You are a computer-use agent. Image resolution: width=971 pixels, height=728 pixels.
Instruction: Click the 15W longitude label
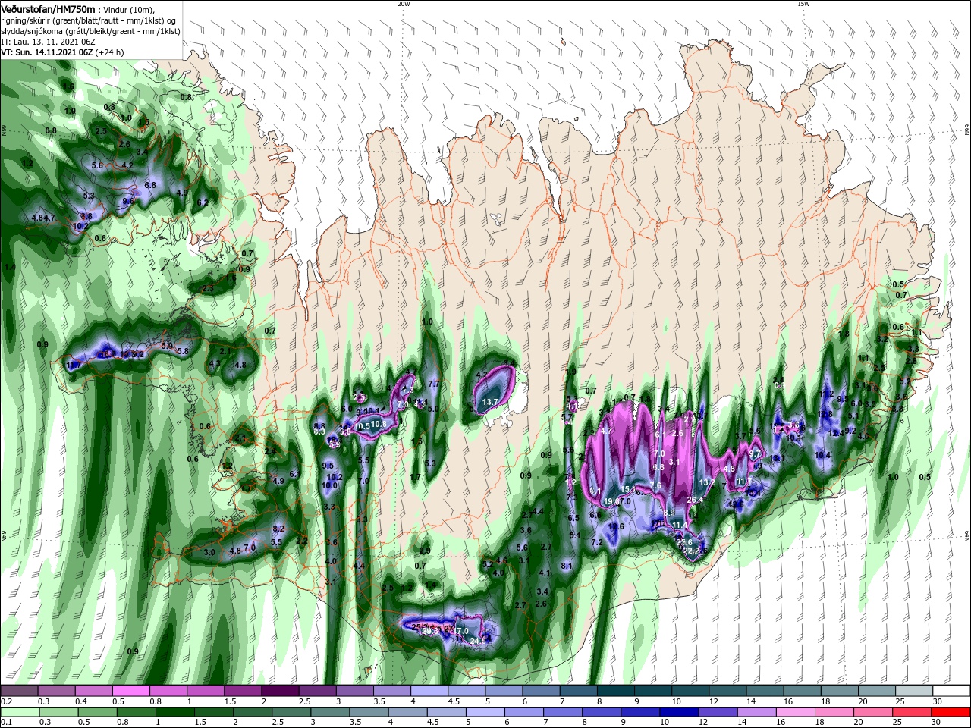click(803, 4)
